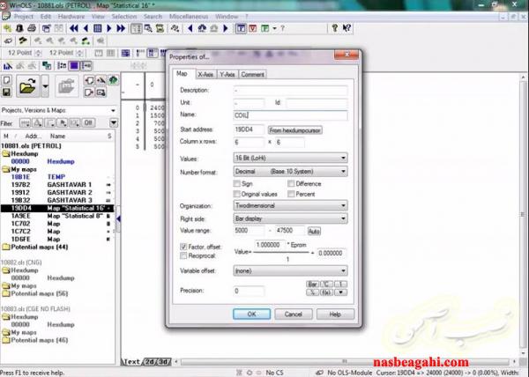529x377 pixels.
Task: Enable the Sign checkbox
Action: [x=237, y=183]
